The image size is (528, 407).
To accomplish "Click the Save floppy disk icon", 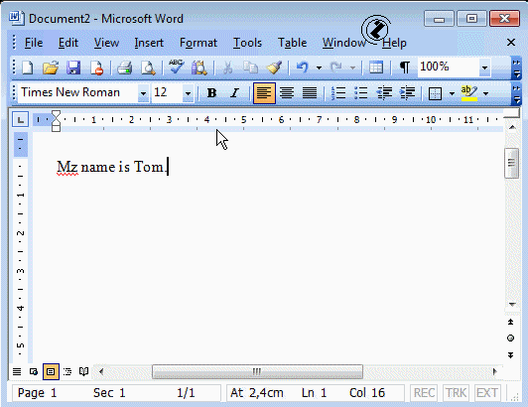I will click(73, 68).
